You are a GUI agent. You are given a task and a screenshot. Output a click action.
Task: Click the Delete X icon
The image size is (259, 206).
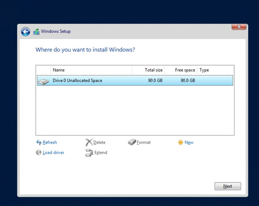89,142
